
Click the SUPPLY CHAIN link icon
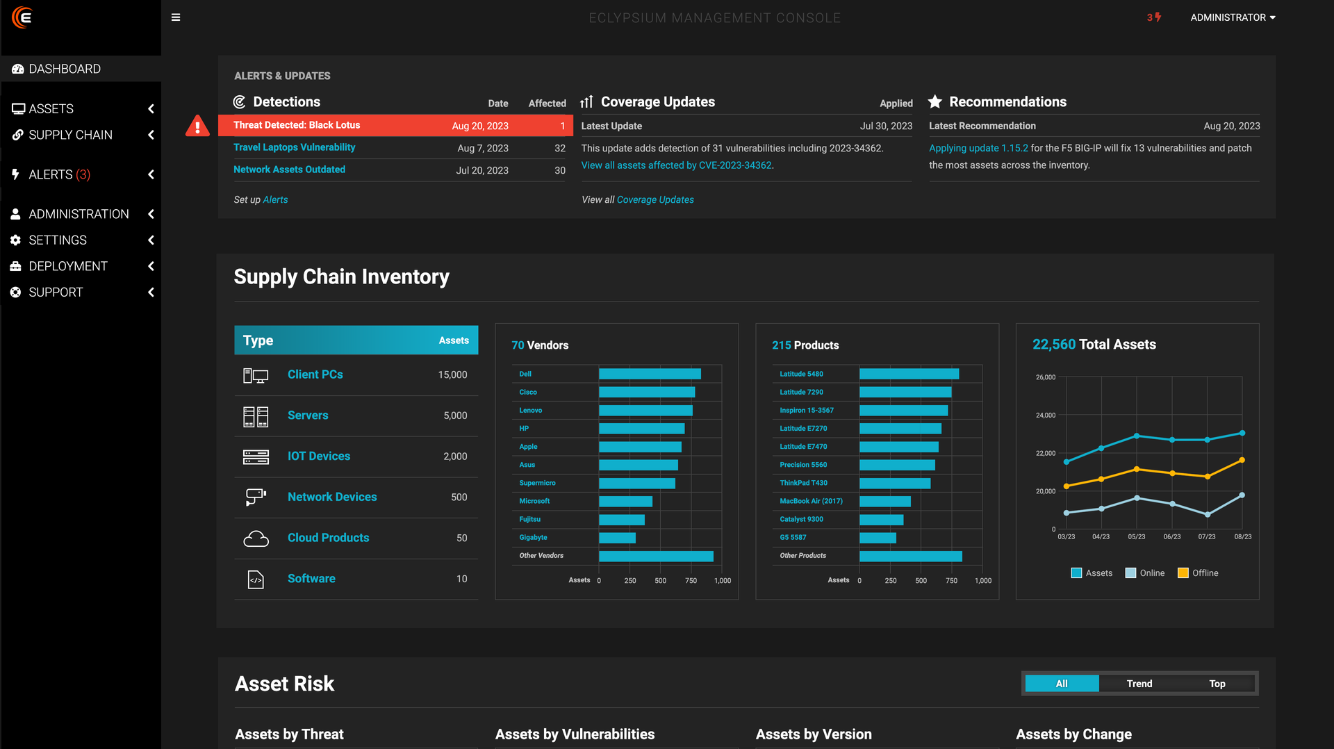click(x=18, y=135)
